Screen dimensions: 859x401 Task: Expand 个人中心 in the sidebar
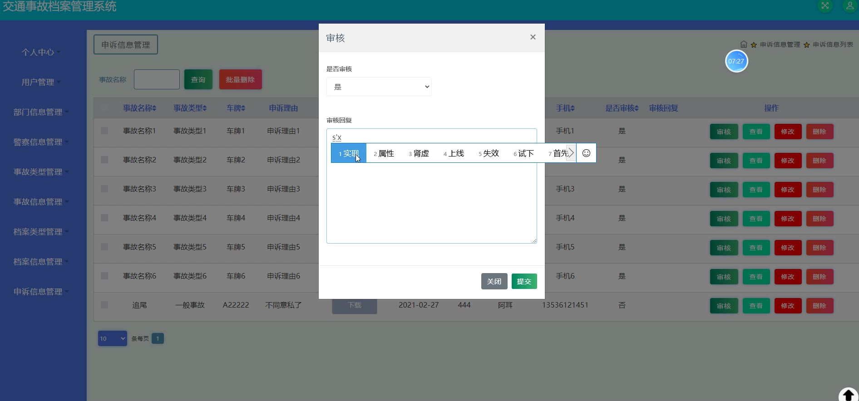pyautogui.click(x=41, y=52)
